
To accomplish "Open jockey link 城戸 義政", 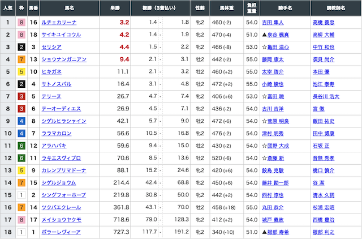I will pos(273,220).
